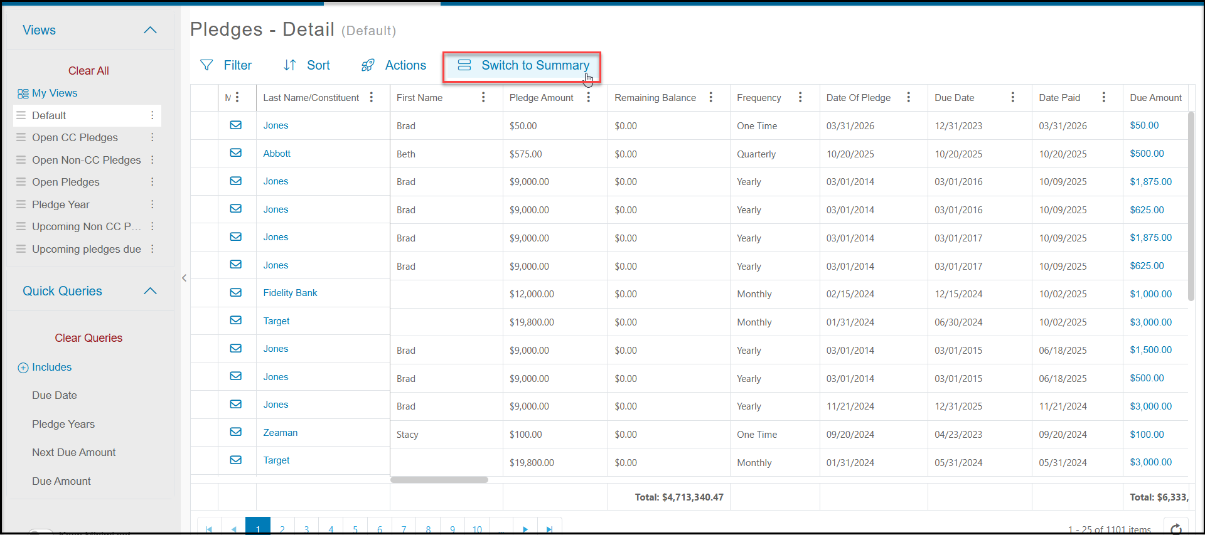Open Frequency column menu
1205x535 pixels.
800,97
